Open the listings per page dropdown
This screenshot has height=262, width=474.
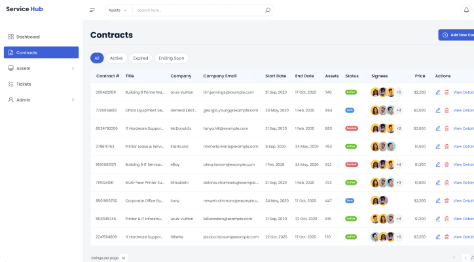[x=124, y=258]
